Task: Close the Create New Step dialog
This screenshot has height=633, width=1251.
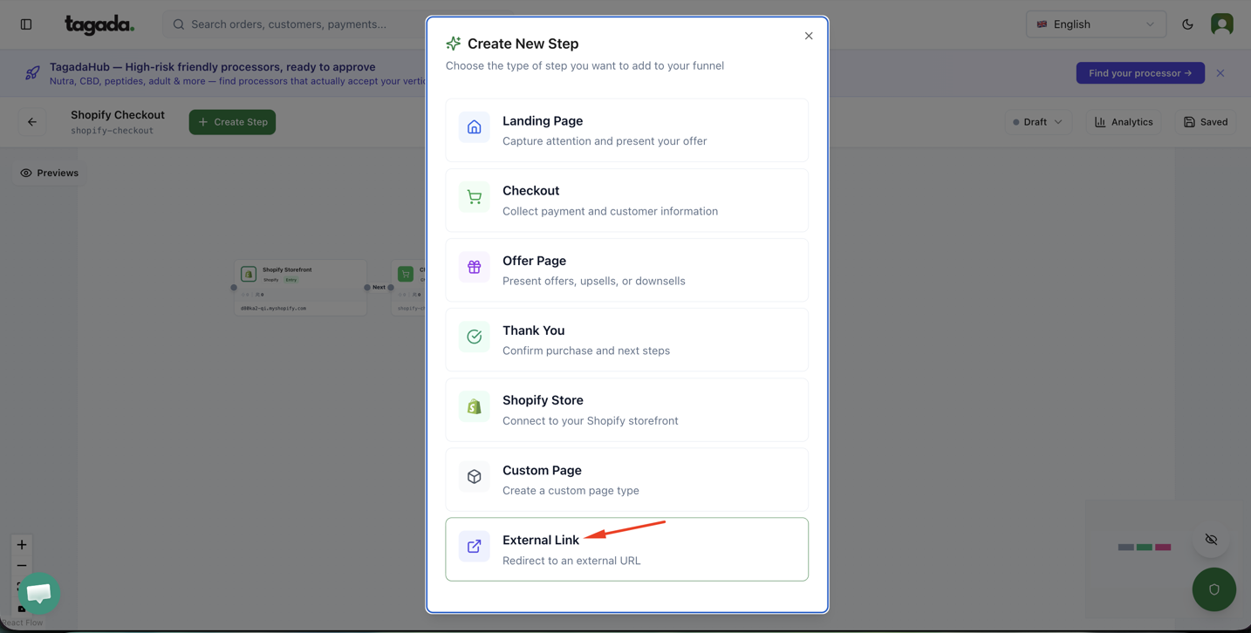Action: click(809, 36)
